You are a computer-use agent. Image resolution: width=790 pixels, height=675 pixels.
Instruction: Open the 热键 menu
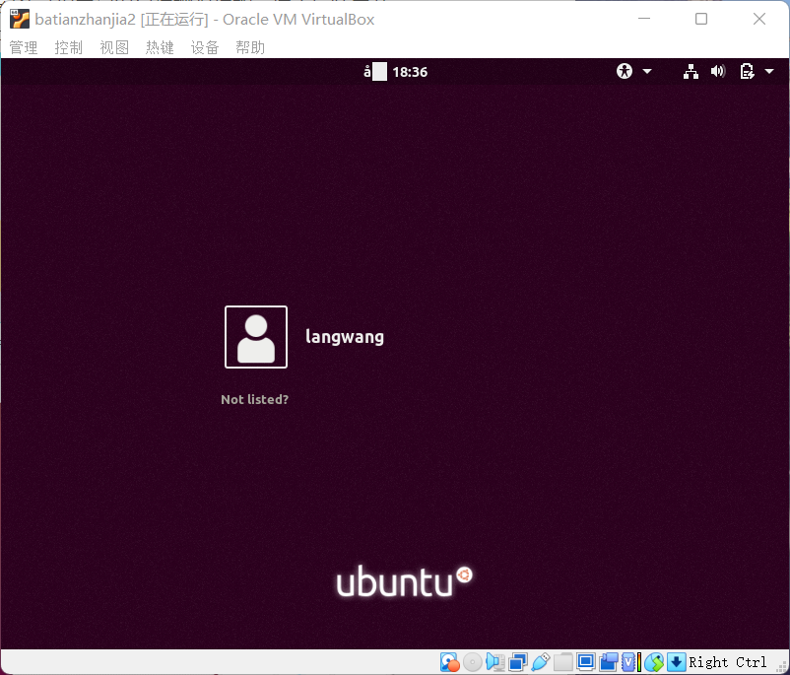coord(160,47)
